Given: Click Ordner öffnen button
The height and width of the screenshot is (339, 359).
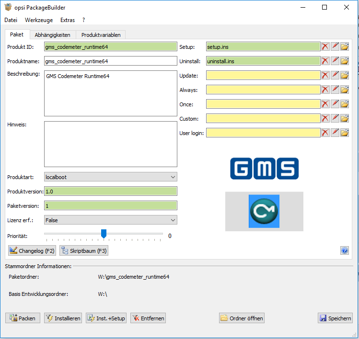Looking at the screenshot, I should coord(242,318).
